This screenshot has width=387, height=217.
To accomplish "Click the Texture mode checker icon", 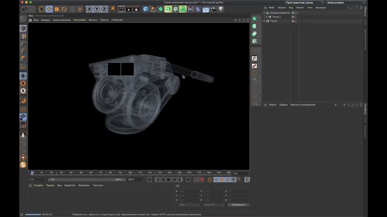I will click(24, 36).
